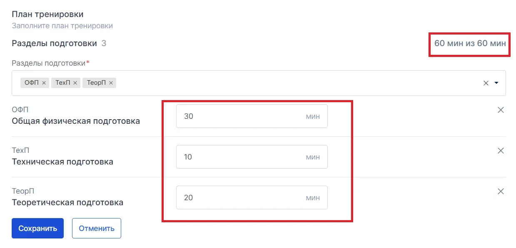The image size is (516, 248).
Task: Delete the Теоретическая подготовка row
Action: coord(501,192)
